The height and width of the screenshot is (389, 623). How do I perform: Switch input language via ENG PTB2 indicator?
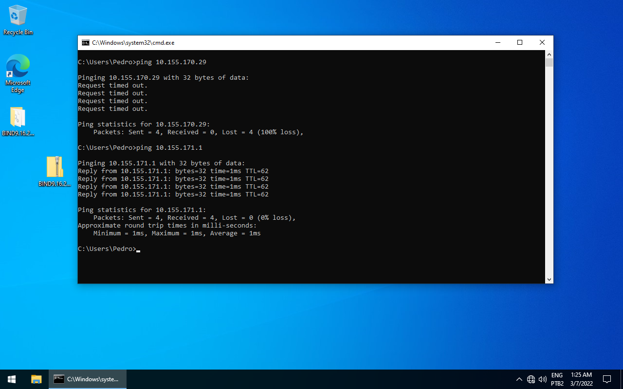(x=557, y=379)
